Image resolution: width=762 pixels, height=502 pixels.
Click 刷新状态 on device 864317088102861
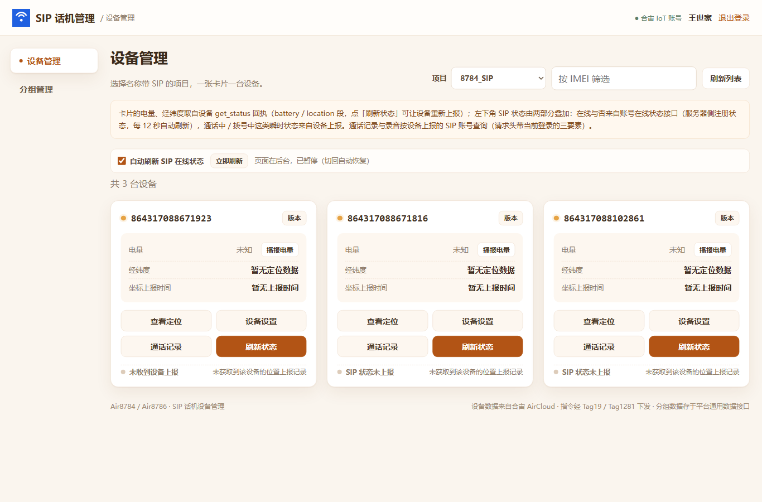coord(694,346)
